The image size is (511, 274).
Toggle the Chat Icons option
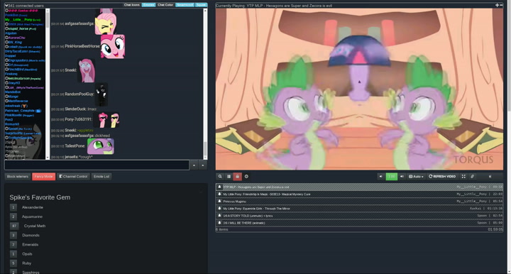tap(132, 5)
